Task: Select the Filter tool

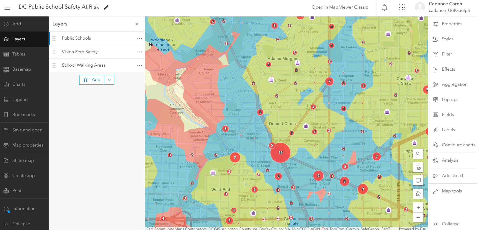Action: click(446, 54)
